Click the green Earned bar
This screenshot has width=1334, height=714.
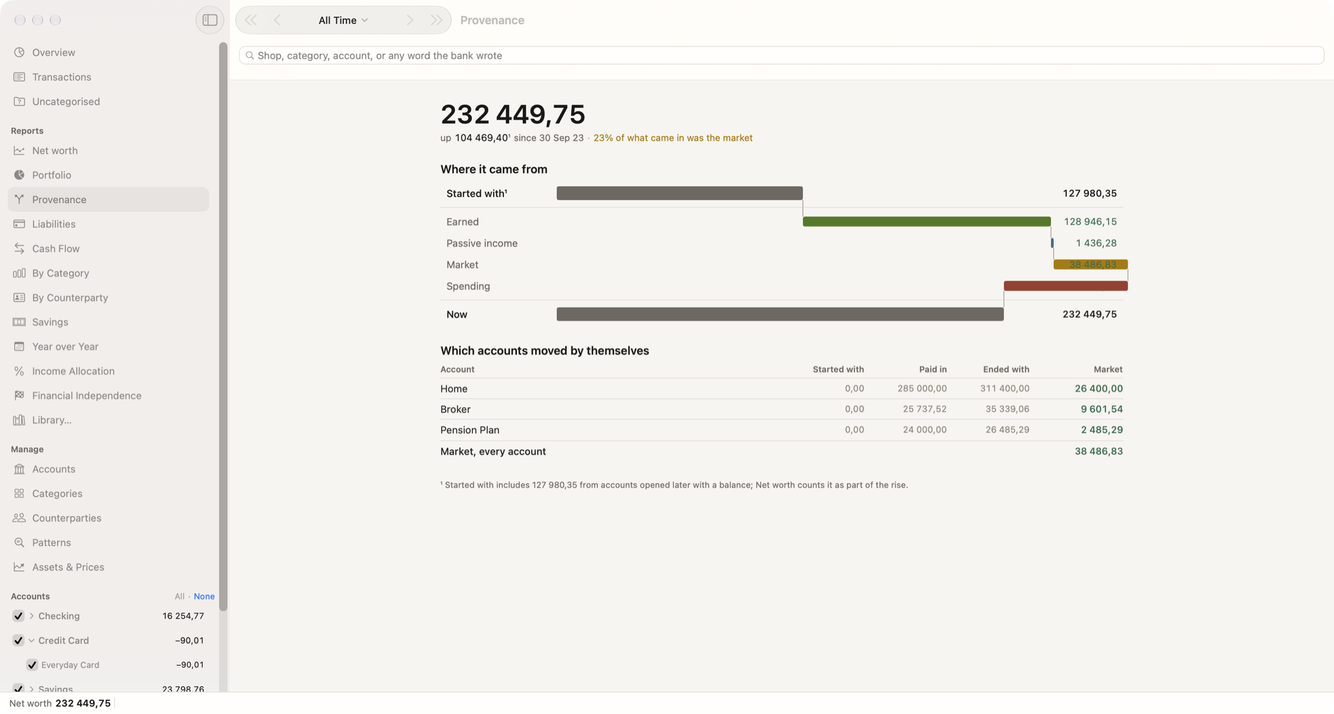tap(927, 221)
